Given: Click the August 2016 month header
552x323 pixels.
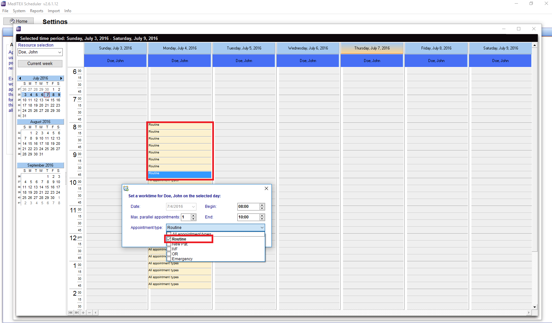Looking at the screenshot, I should click(40, 122).
